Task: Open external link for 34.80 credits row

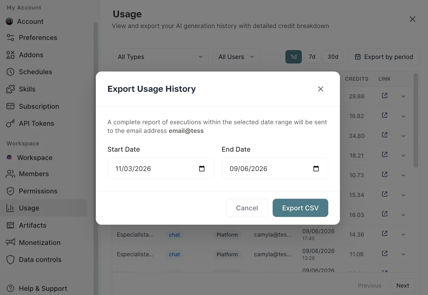Action: [385, 135]
